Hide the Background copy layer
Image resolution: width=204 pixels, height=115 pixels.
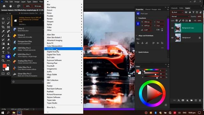coord(172,28)
